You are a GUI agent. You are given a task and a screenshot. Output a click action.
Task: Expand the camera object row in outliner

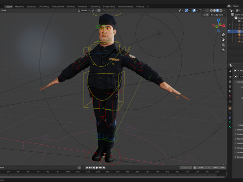[x=236, y=35]
